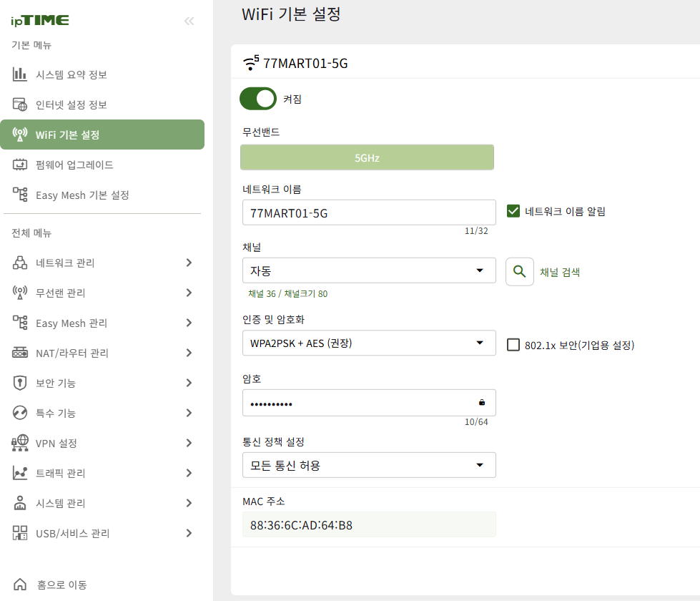Image resolution: width=700 pixels, height=601 pixels.
Task: Click the 인터넷 설정 정보 globe icon
Action: coord(19,104)
